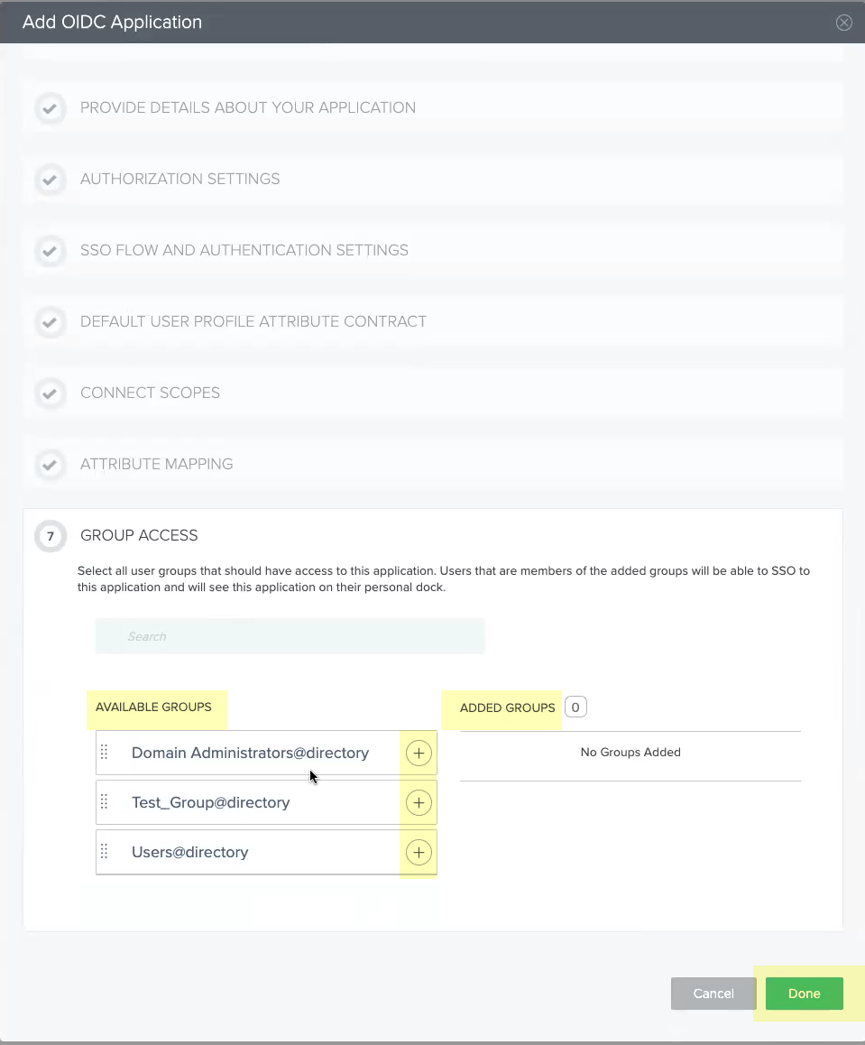Click the Done button
The width and height of the screenshot is (865, 1045).
coord(804,994)
